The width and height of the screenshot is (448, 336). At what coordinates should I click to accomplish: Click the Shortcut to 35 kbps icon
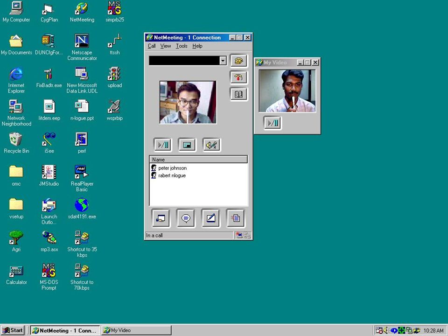pyautogui.click(x=82, y=245)
